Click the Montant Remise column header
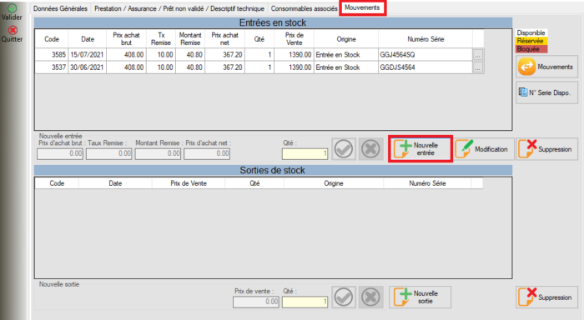584x320 pixels. coord(190,39)
